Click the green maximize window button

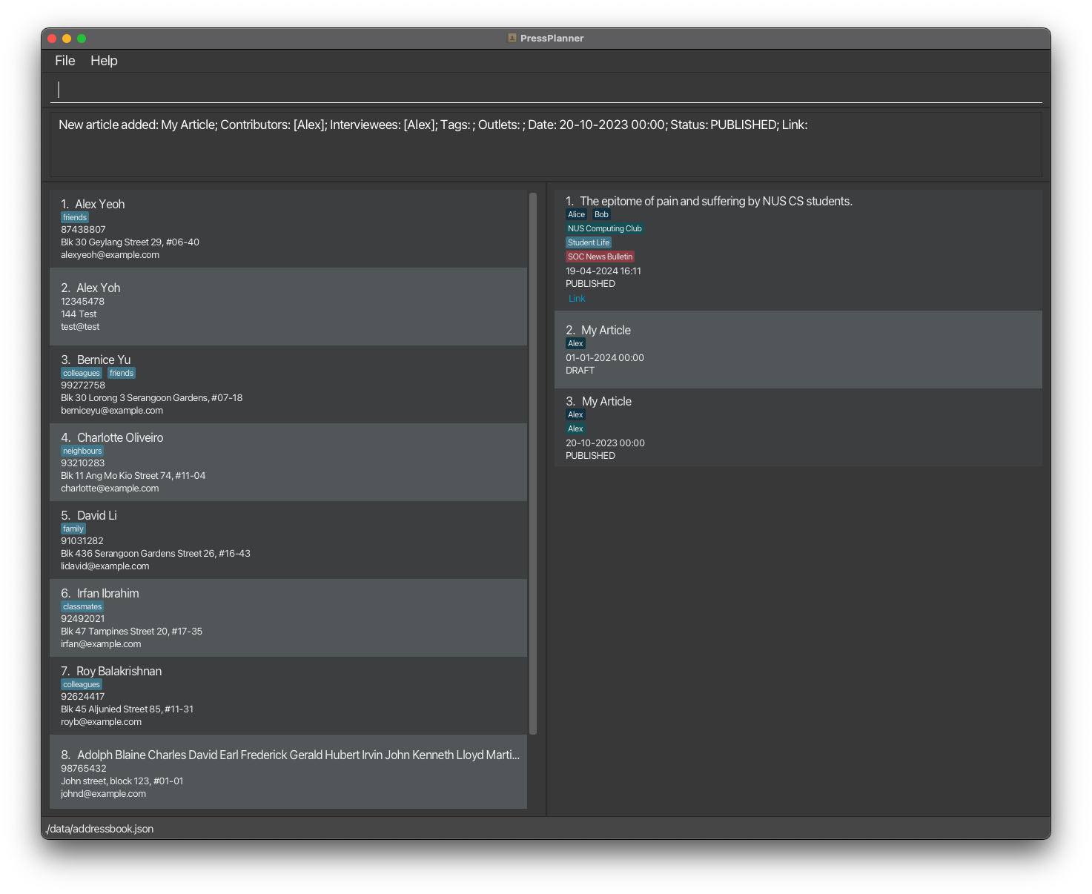point(82,39)
